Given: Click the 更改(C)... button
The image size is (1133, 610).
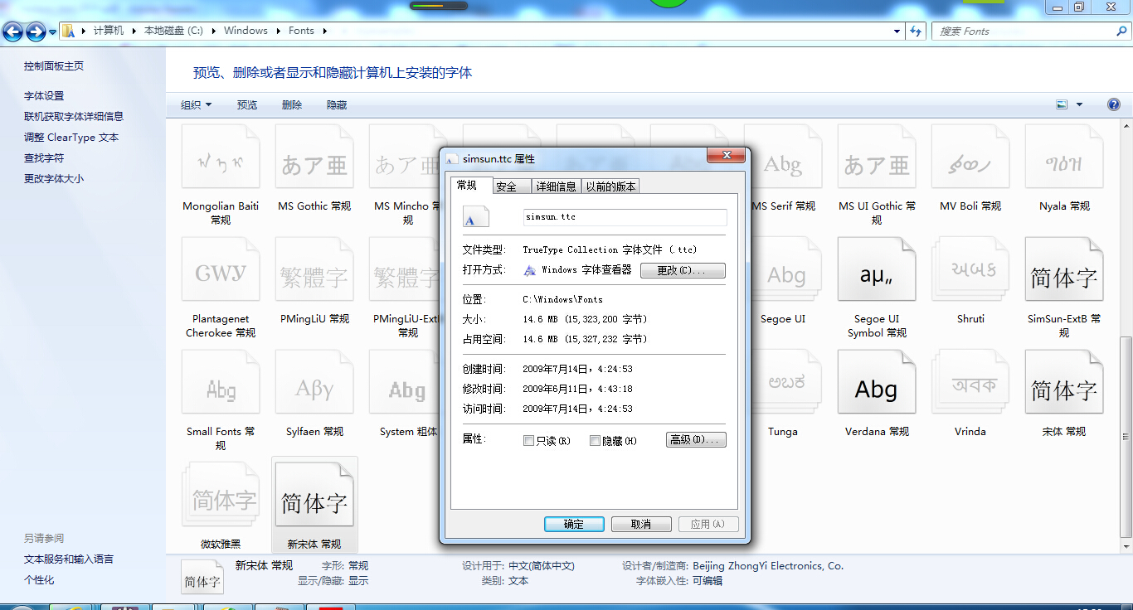Looking at the screenshot, I should [683, 270].
